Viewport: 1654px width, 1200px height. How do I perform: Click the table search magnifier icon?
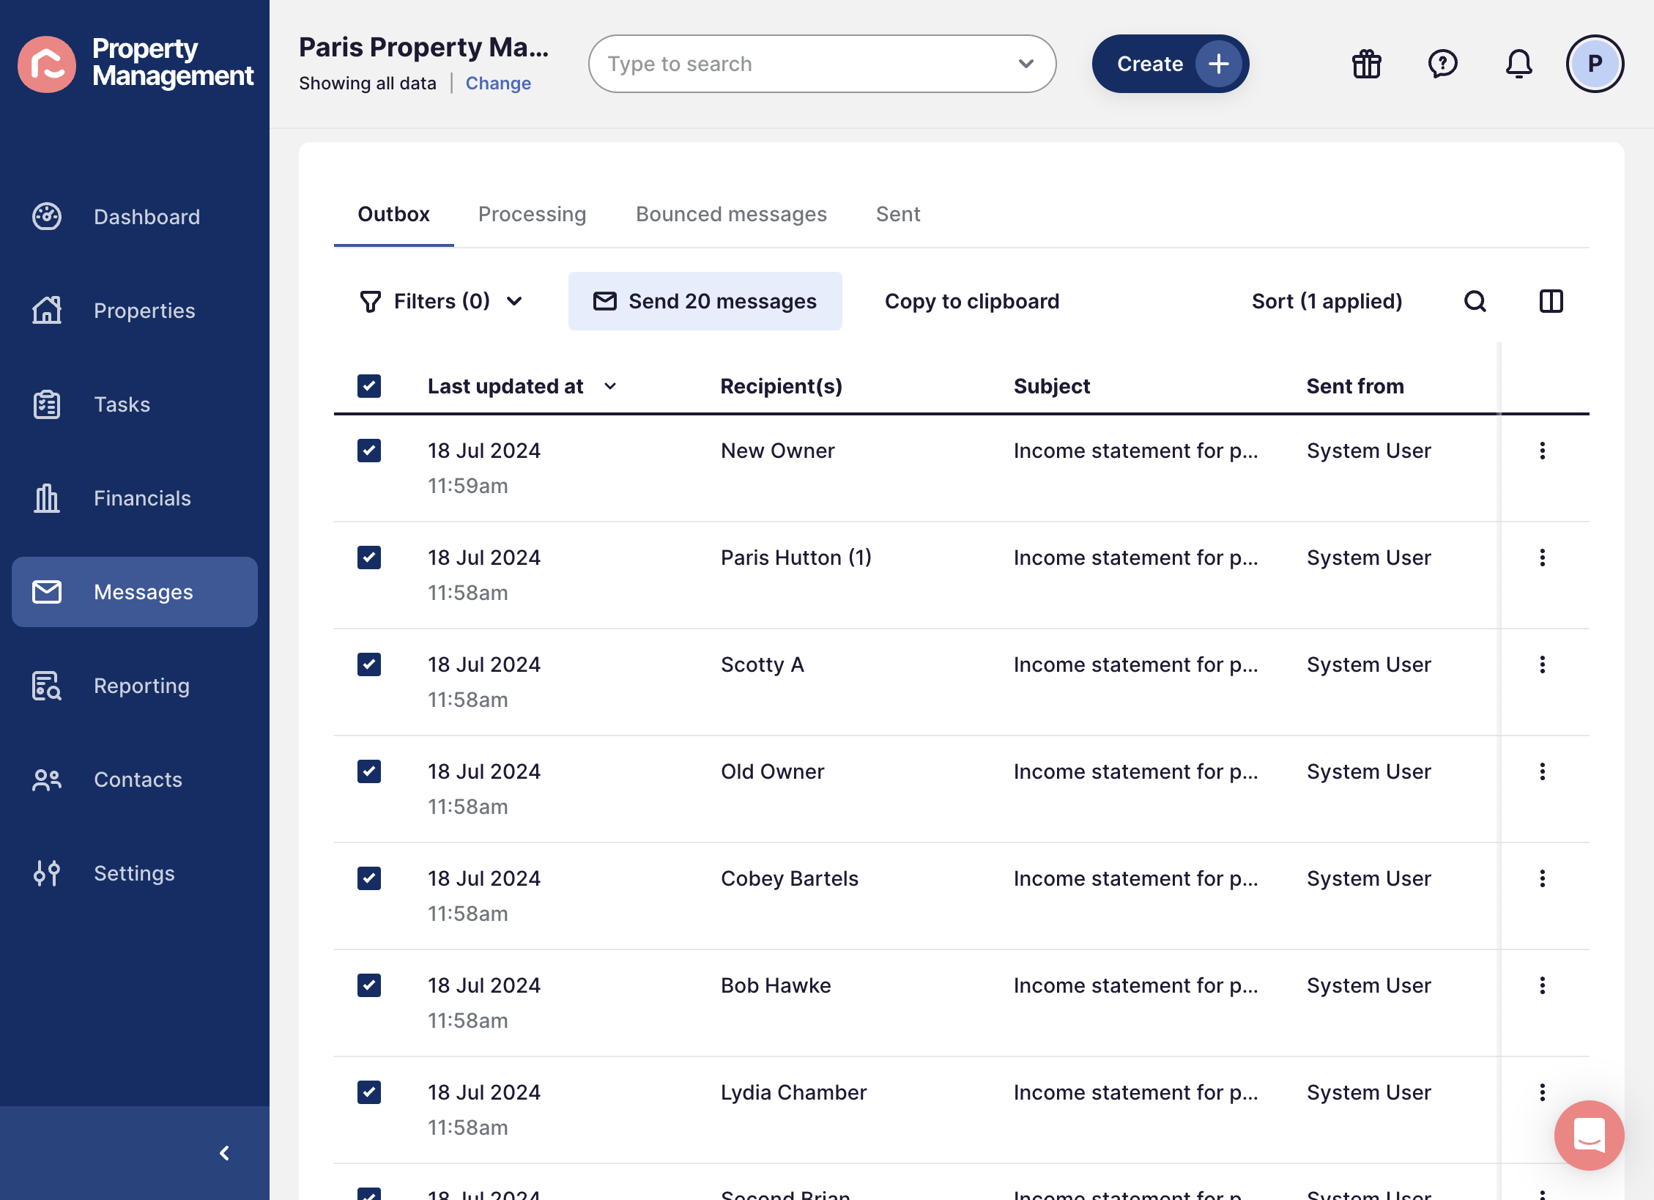(1475, 301)
